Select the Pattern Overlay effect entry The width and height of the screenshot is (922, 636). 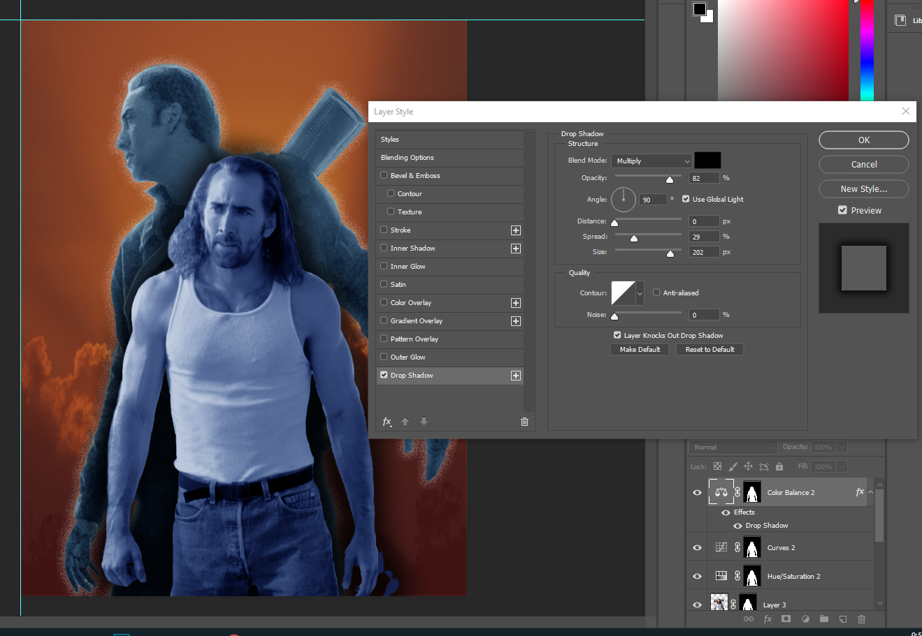coord(450,339)
